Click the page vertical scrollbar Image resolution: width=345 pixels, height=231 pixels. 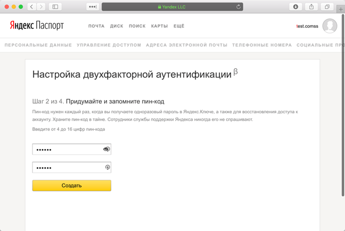(x=343, y=105)
